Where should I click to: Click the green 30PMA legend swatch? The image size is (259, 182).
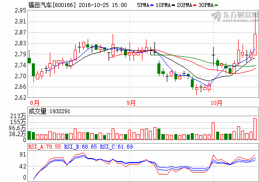(x=216, y=5)
